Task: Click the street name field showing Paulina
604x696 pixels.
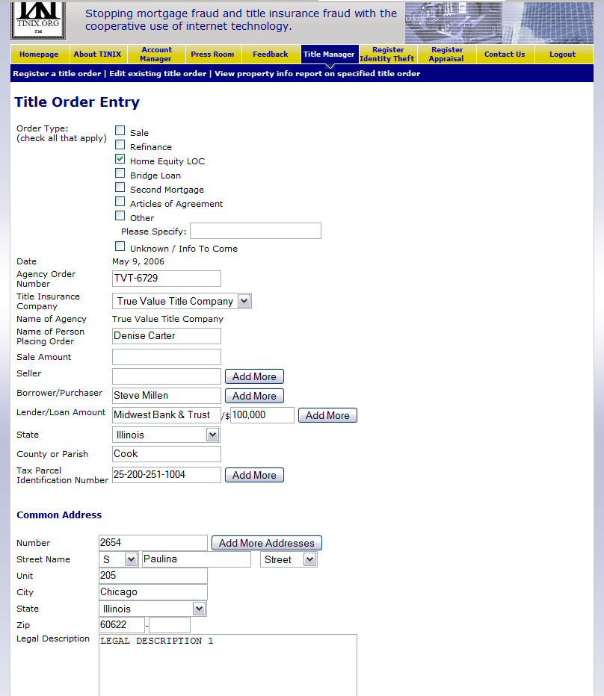Action: tap(197, 559)
